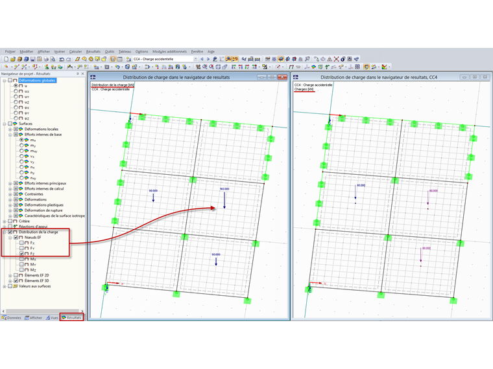Click the Print icon in toolbar

point(46,59)
